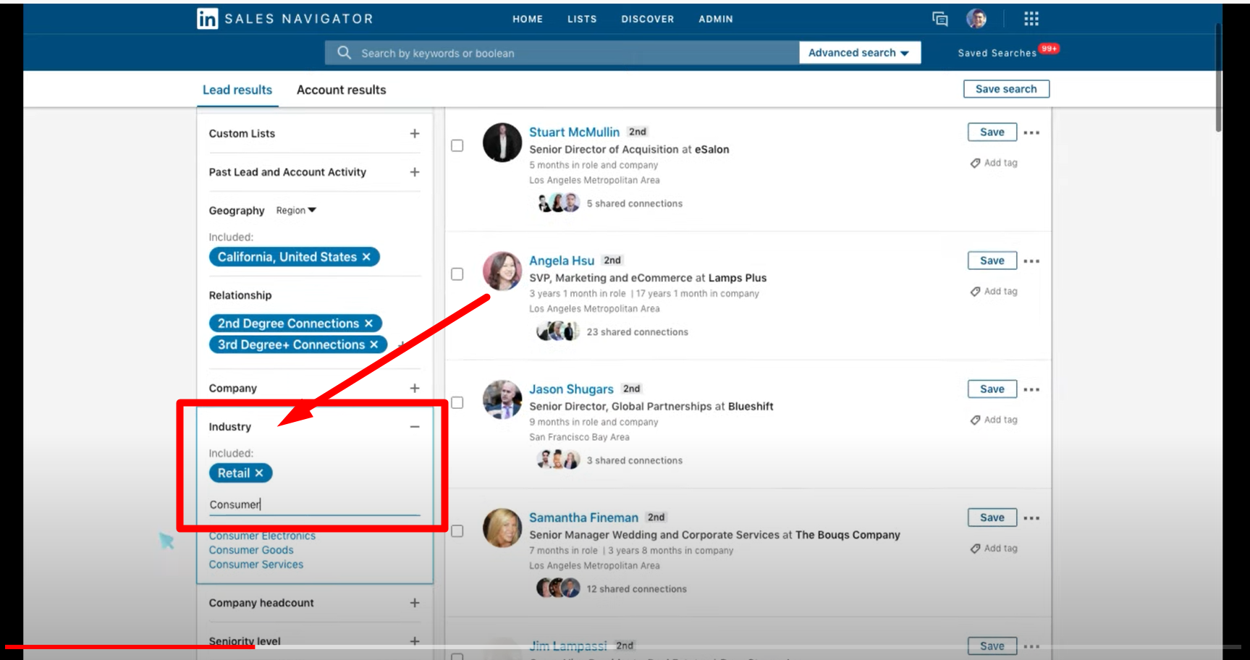Image resolution: width=1250 pixels, height=660 pixels.
Task: Expand Past Lead and Account Activity filter
Action: pyautogui.click(x=415, y=172)
